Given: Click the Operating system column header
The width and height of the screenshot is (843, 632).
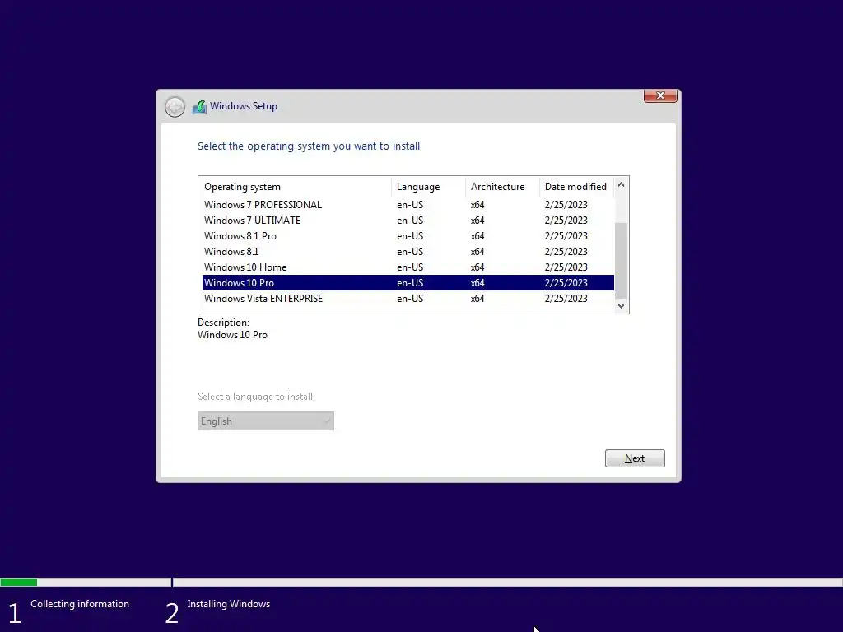Looking at the screenshot, I should 295,187.
